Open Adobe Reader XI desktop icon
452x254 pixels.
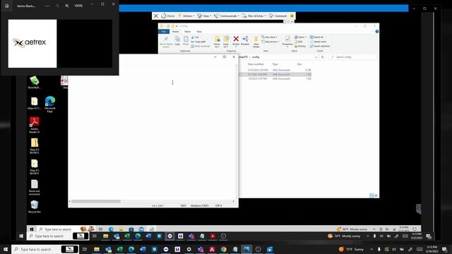tap(35, 125)
